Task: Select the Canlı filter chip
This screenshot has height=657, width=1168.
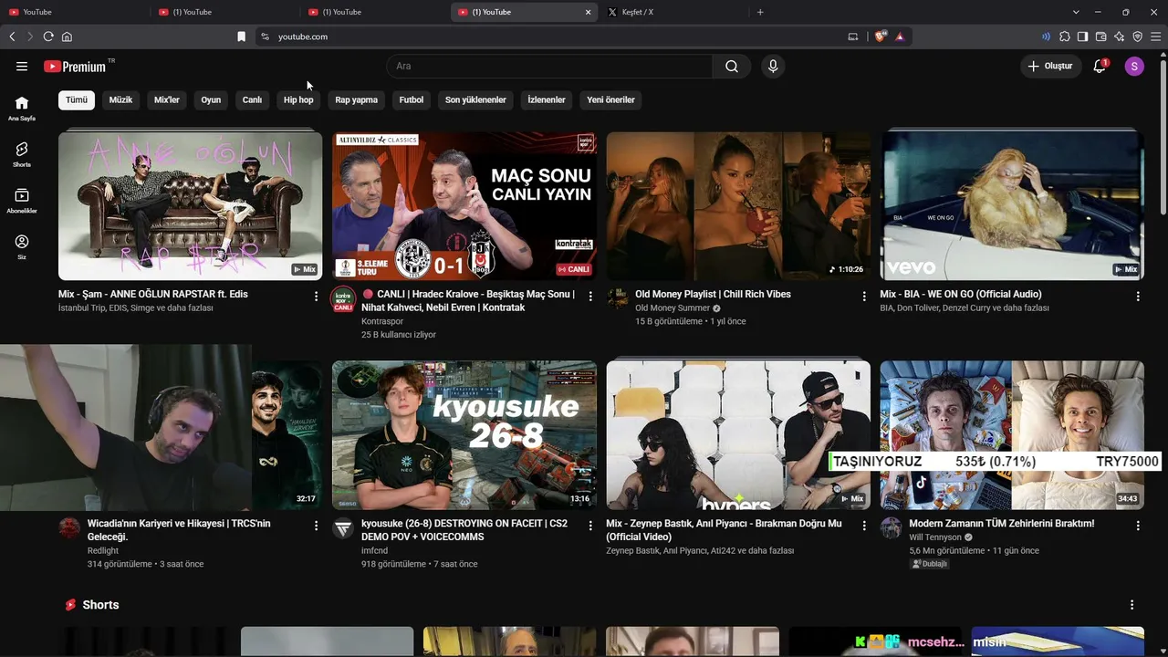Action: (252, 100)
